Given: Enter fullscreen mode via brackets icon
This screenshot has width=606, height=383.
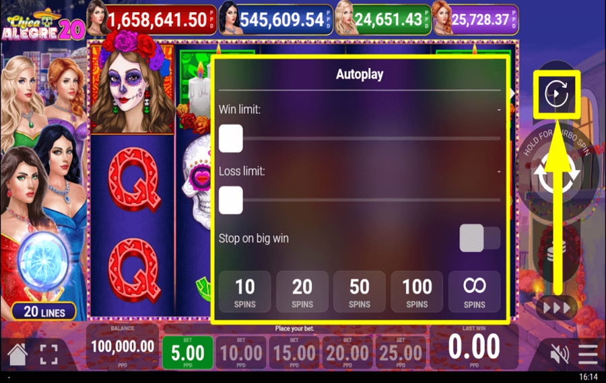Looking at the screenshot, I should click(x=49, y=354).
